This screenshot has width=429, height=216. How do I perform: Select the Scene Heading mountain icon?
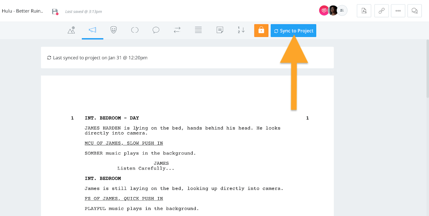pos(71,30)
